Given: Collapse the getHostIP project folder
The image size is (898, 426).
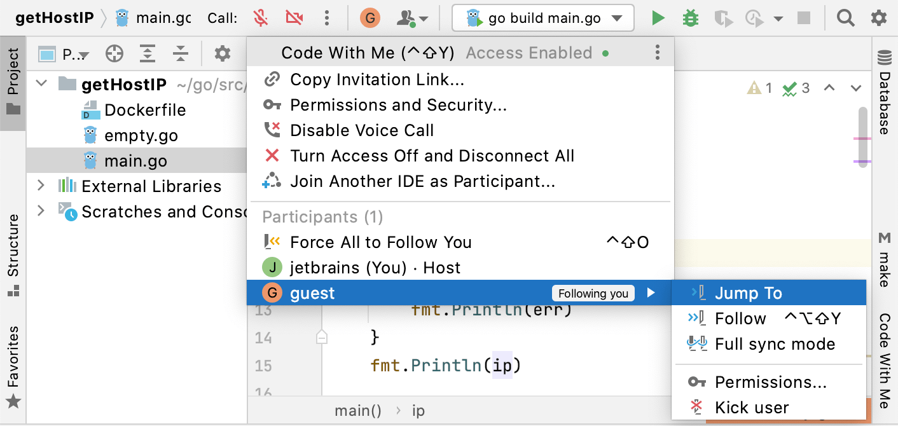Looking at the screenshot, I should [x=42, y=84].
